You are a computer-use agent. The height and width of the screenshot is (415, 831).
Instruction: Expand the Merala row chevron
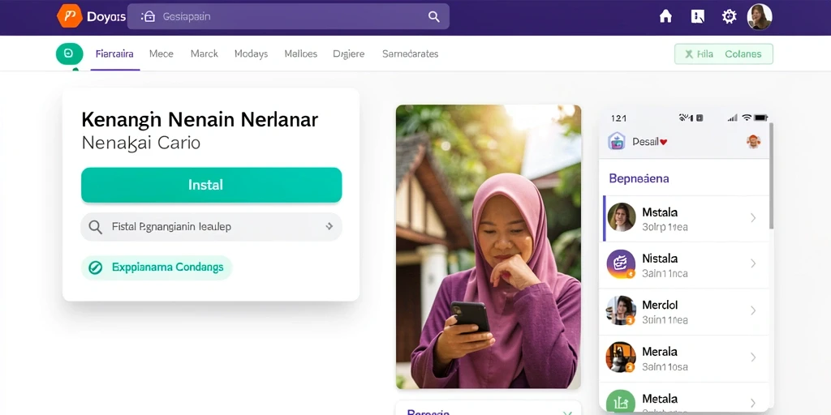coord(753,357)
